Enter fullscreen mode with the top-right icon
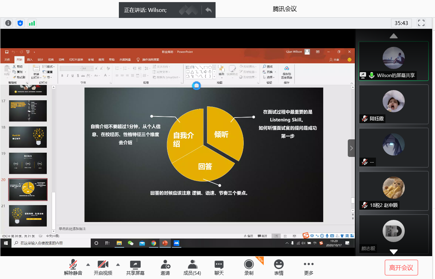 coord(421,23)
